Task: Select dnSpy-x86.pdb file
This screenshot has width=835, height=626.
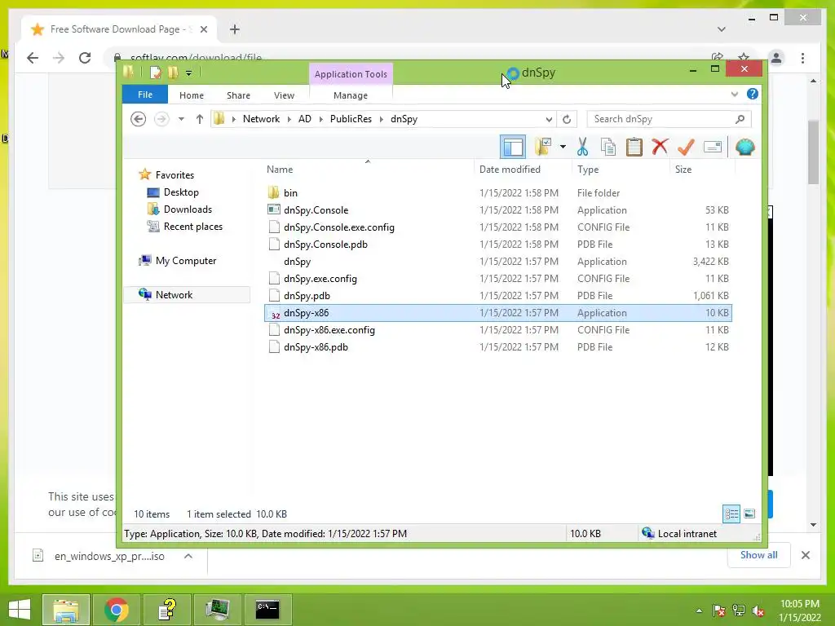Action: click(x=498, y=346)
